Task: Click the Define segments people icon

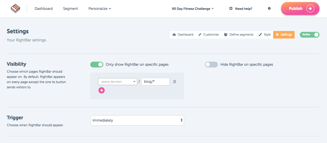Action: (226, 34)
